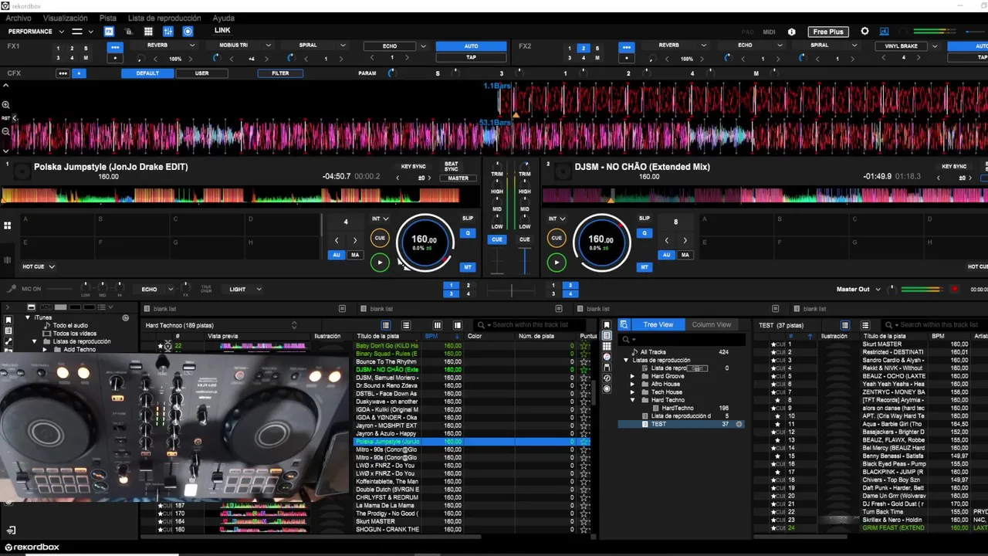Select All Tracks in tree
This screenshot has width=988, height=556.
[x=653, y=352]
